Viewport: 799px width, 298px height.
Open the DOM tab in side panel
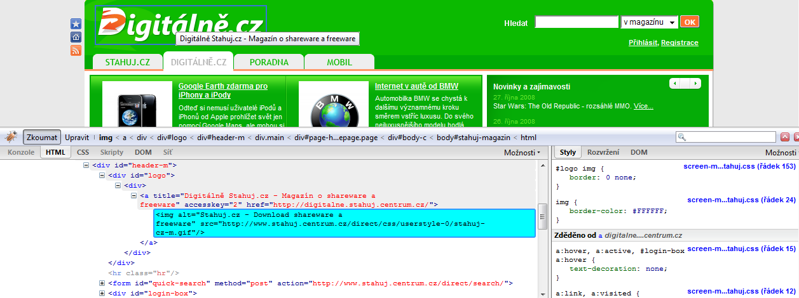coord(639,152)
